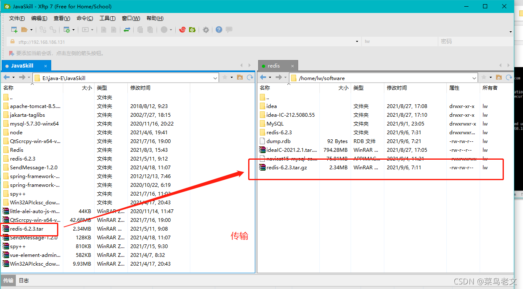Viewport: 523px width, 289px height.
Task: Click the lw username field
Action: (x=400, y=42)
